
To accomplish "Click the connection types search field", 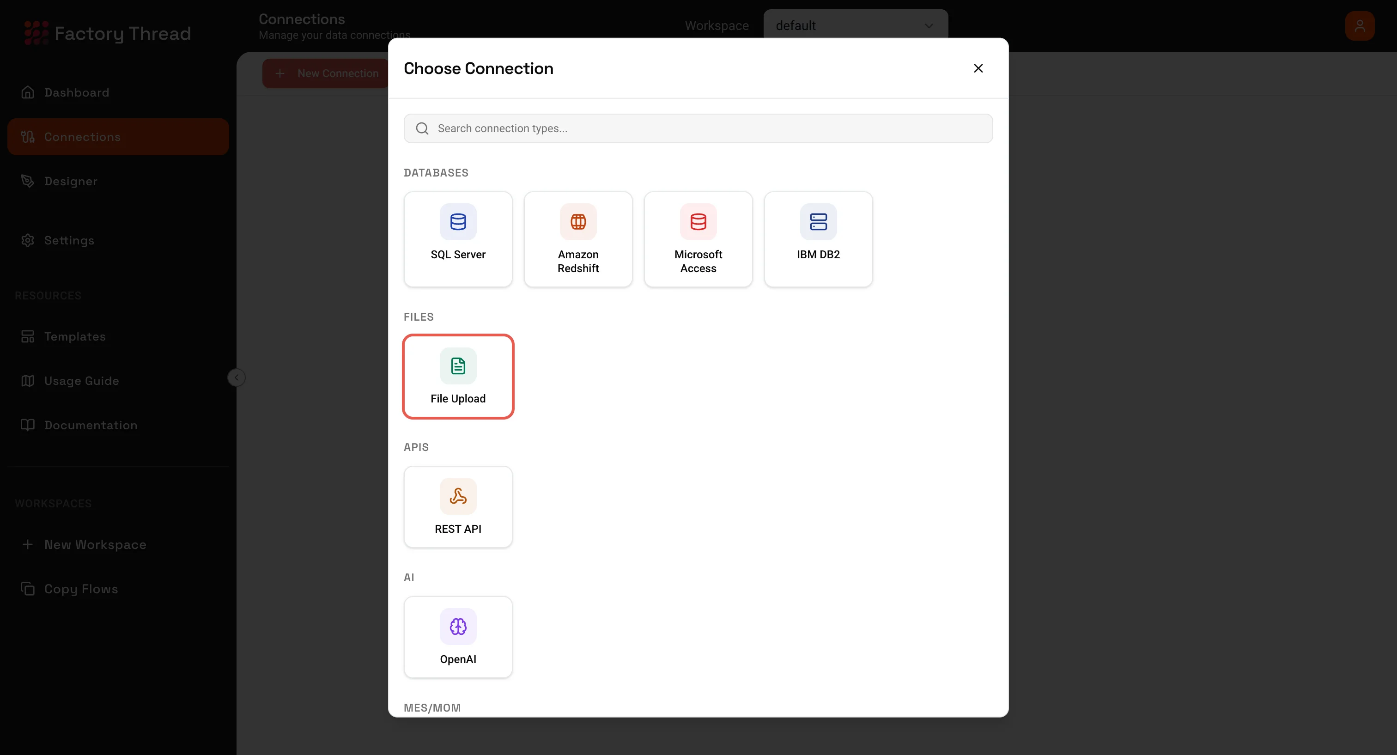I will (x=698, y=128).
